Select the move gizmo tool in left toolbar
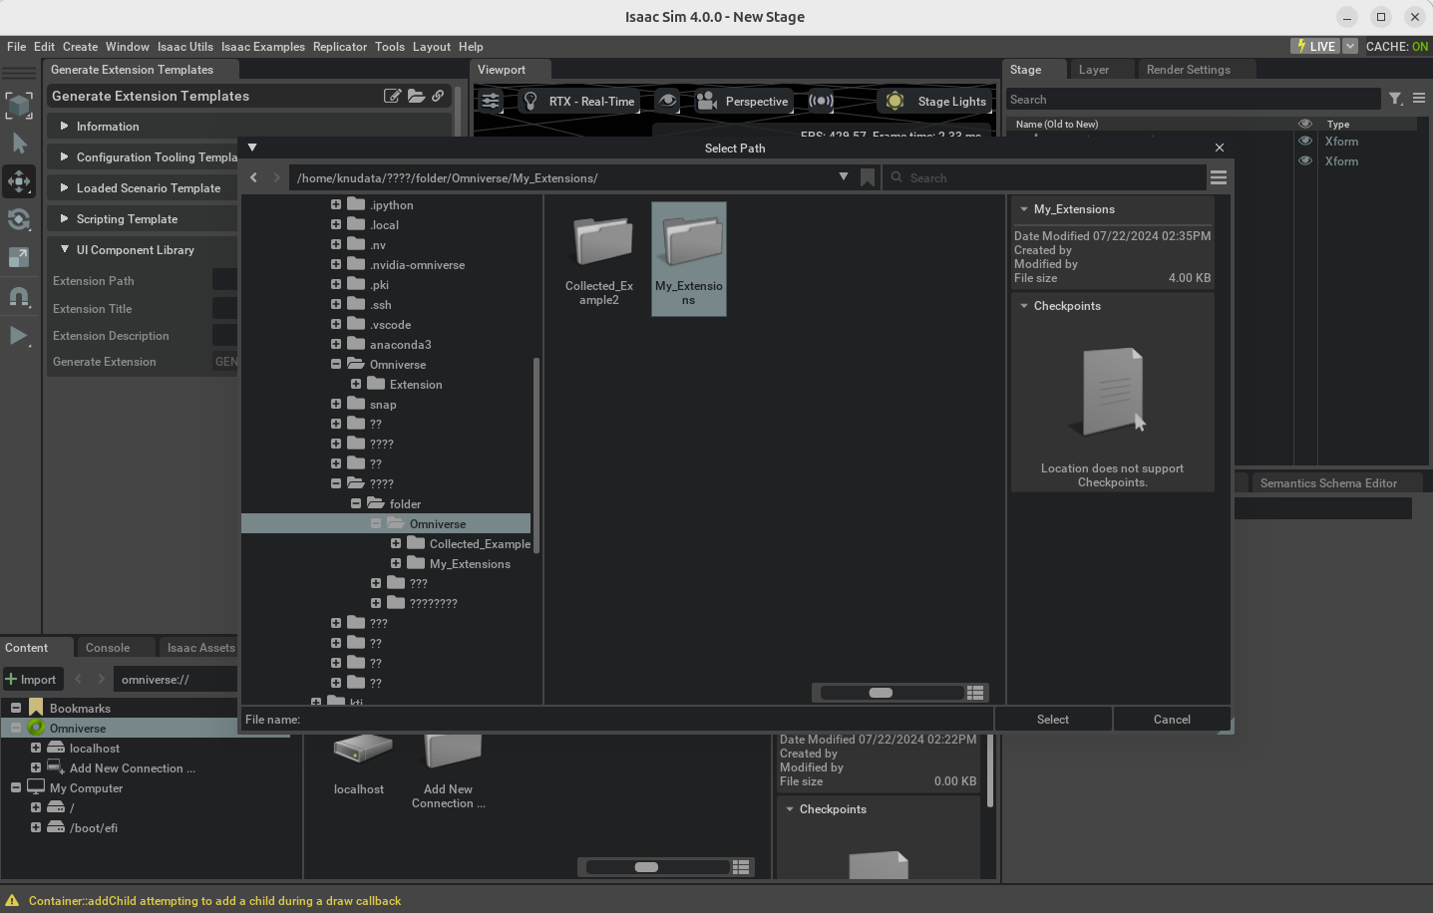The width and height of the screenshot is (1433, 913). pyautogui.click(x=19, y=181)
